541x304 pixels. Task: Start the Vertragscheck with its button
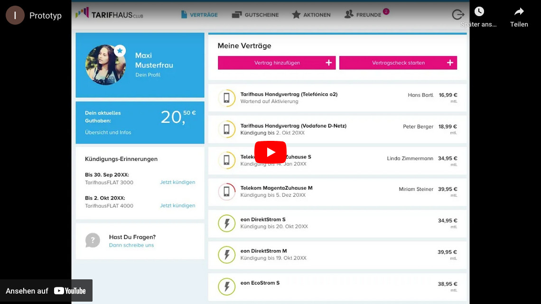(398, 63)
